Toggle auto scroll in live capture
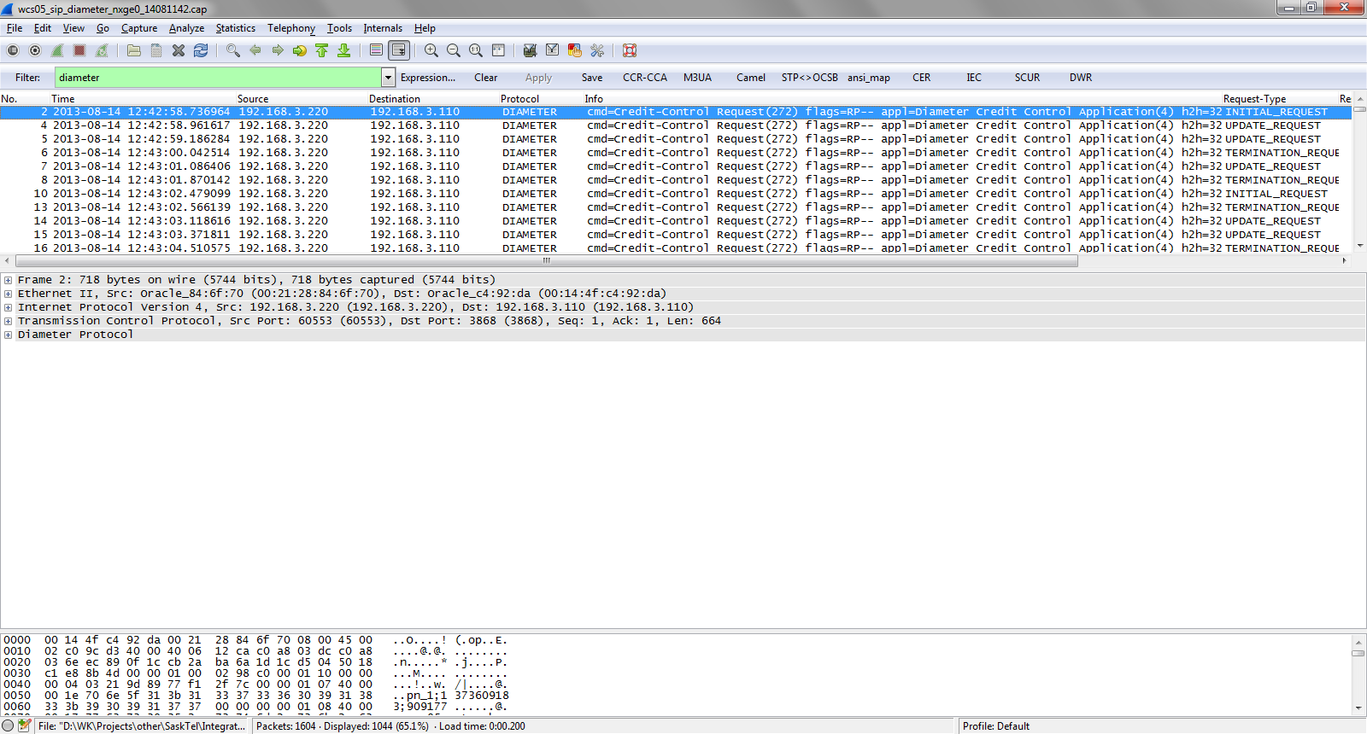 click(x=399, y=50)
